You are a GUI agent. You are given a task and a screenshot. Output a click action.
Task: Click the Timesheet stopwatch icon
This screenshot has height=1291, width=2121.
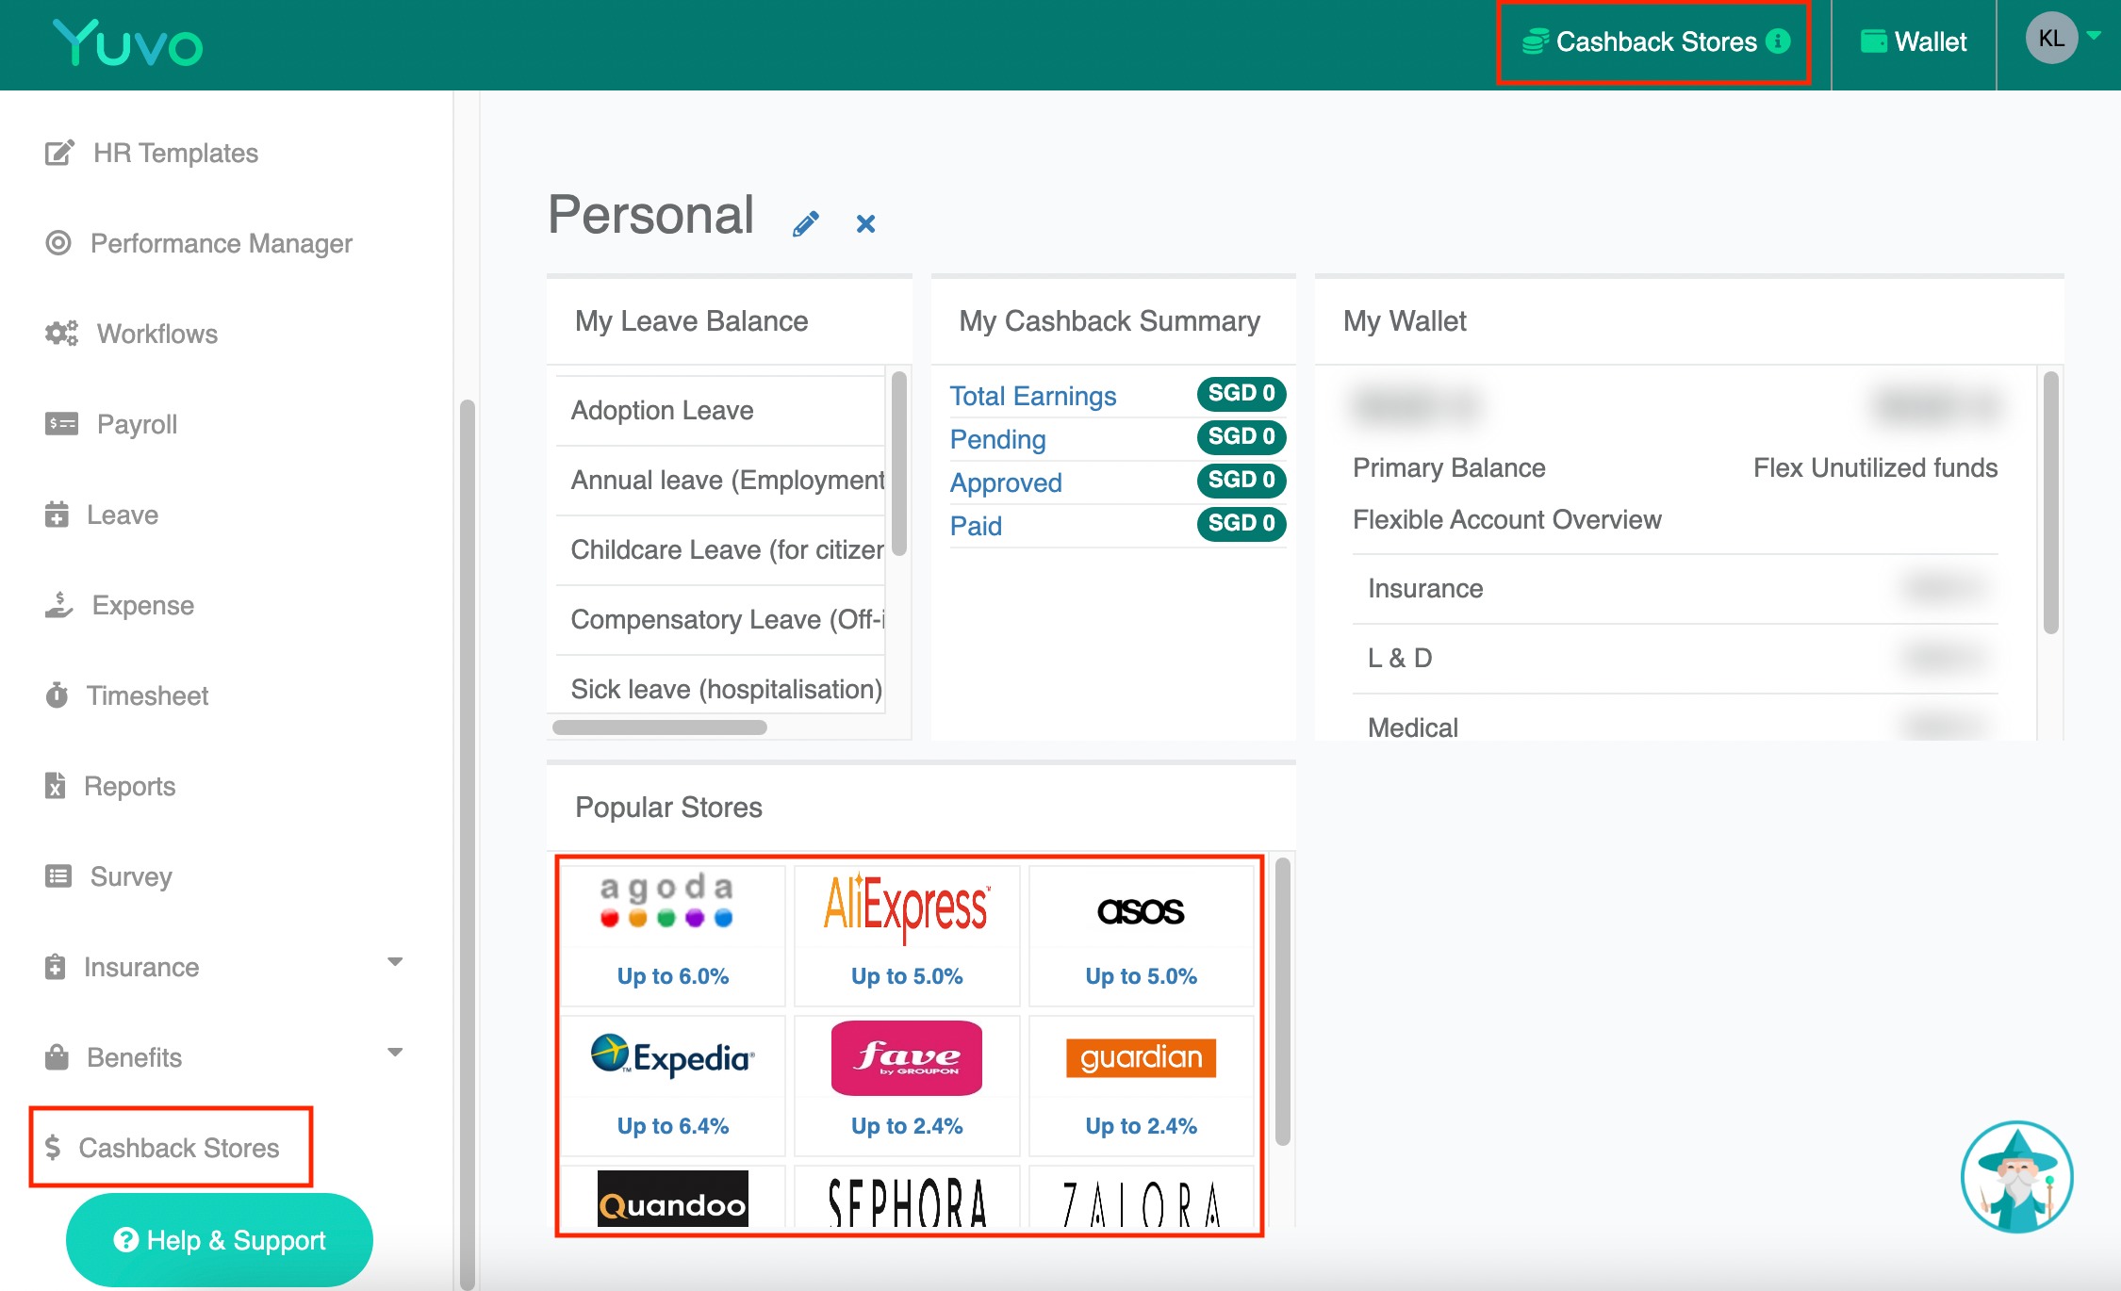pyautogui.click(x=57, y=695)
